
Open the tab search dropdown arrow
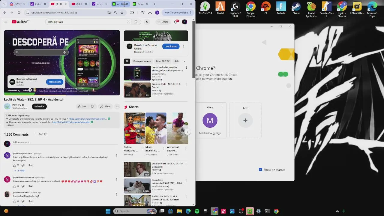pyautogui.click(x=4, y=4)
